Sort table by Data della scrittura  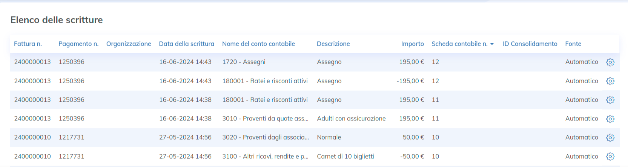186,44
